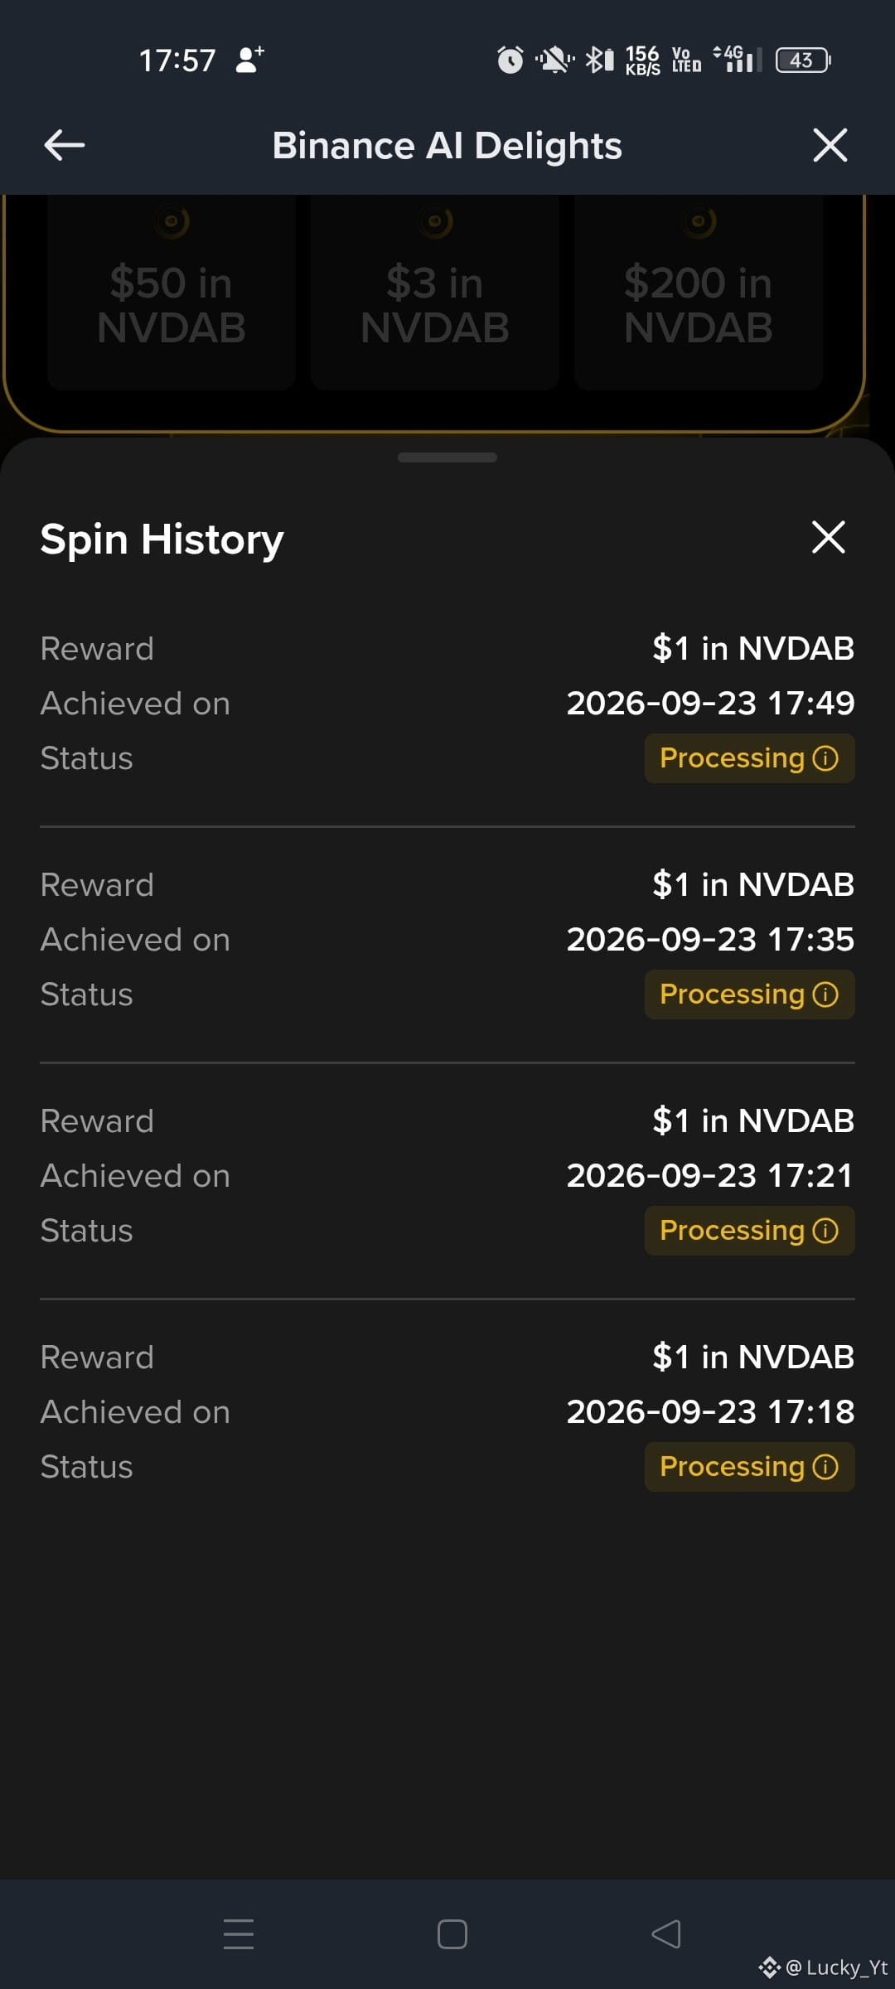Open Processing badge for 17:49 spin
The image size is (895, 1989).
pos(749,758)
